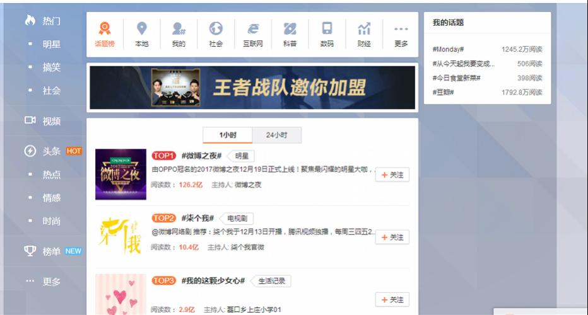Open 时尚 in the left sidebar
This screenshot has width=588, height=315.
[x=51, y=221]
